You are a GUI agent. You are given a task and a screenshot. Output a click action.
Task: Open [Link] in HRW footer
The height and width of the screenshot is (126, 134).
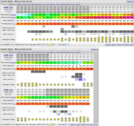point(96,124)
